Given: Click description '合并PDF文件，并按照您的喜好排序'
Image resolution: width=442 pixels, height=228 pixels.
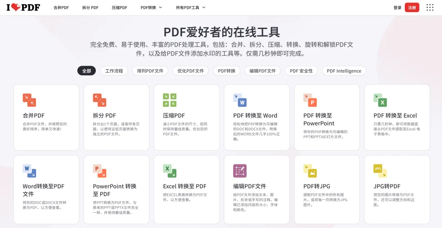Looking at the screenshot, I should click(x=45, y=126).
